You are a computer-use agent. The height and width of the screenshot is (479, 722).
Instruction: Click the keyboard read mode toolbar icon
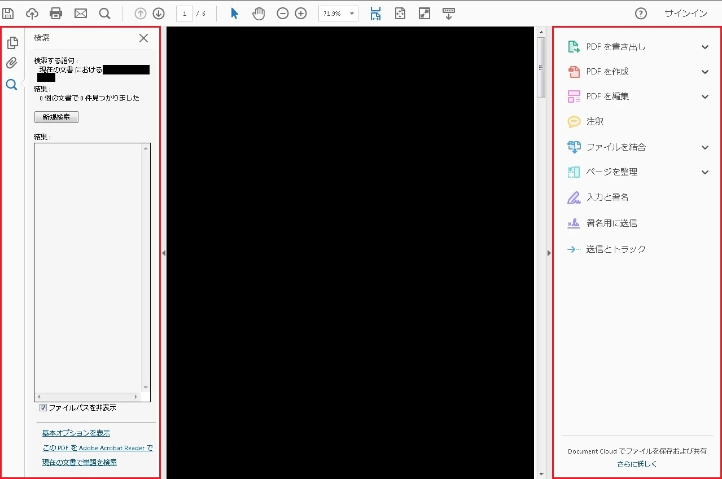click(449, 14)
